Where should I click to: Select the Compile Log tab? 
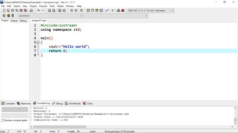point(41,103)
